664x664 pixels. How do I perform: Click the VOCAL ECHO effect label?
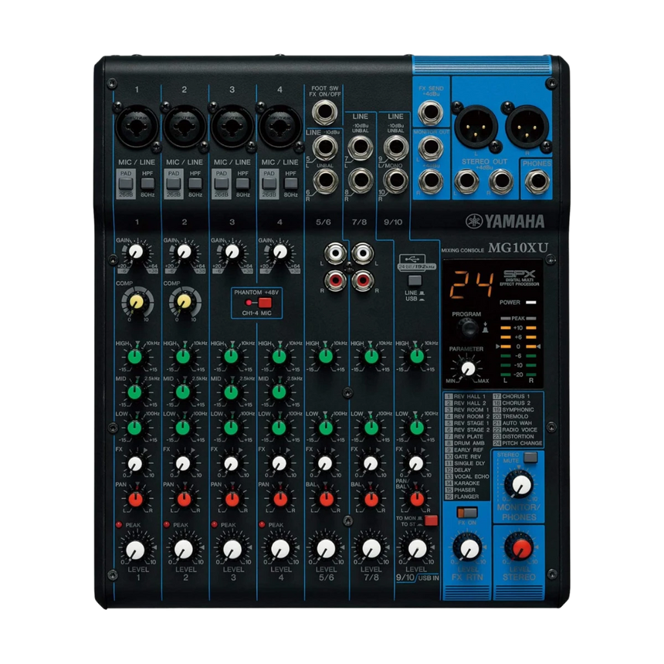tap(471, 476)
